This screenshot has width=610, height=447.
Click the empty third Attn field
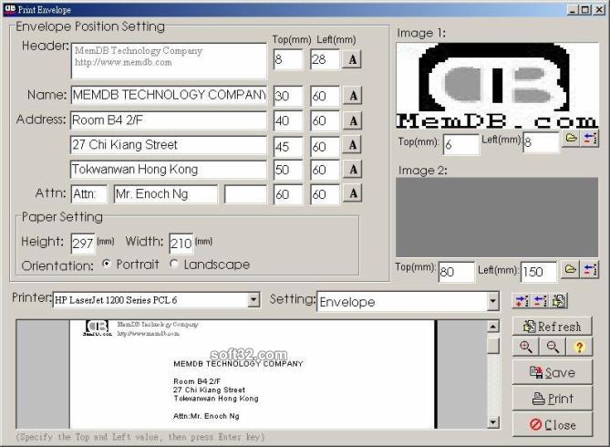(x=246, y=194)
